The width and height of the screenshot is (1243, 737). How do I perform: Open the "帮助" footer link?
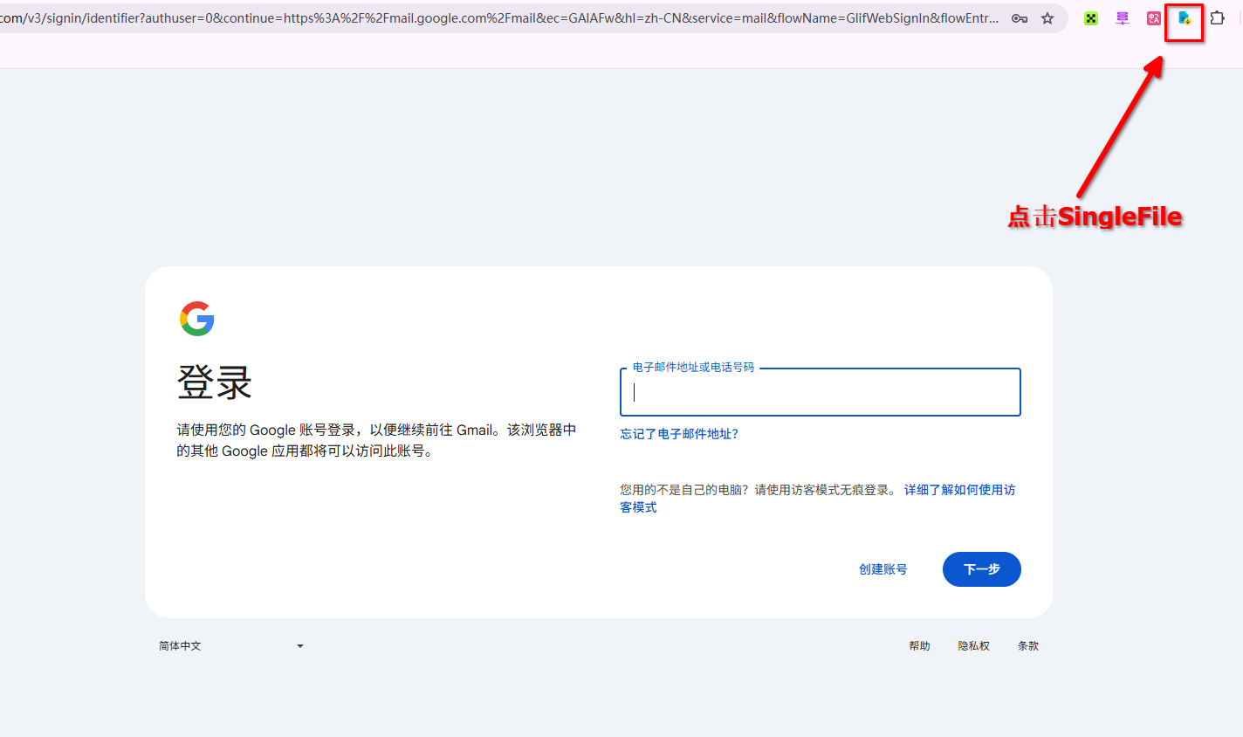(x=919, y=646)
